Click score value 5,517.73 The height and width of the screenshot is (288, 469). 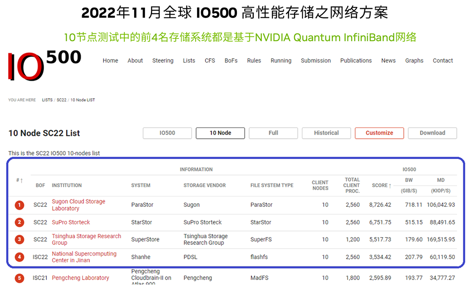(x=380, y=239)
